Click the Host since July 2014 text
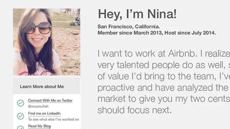The height and width of the screenshot is (129, 230). tap(190, 33)
